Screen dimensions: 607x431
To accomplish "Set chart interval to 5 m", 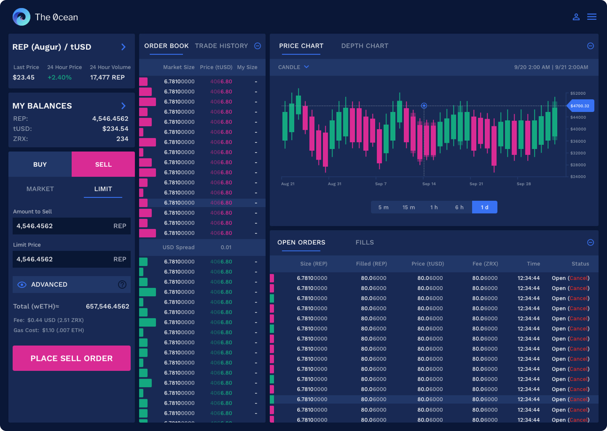I will tap(383, 207).
